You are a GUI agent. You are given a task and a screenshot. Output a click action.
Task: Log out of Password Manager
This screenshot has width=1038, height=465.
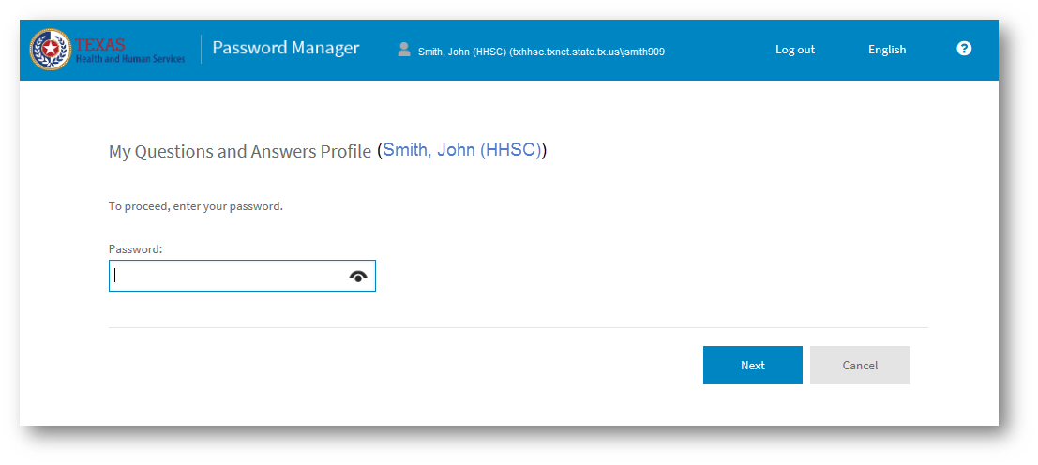coord(795,50)
